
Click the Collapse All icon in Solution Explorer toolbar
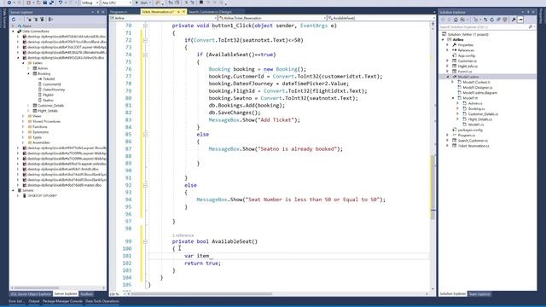point(498,20)
